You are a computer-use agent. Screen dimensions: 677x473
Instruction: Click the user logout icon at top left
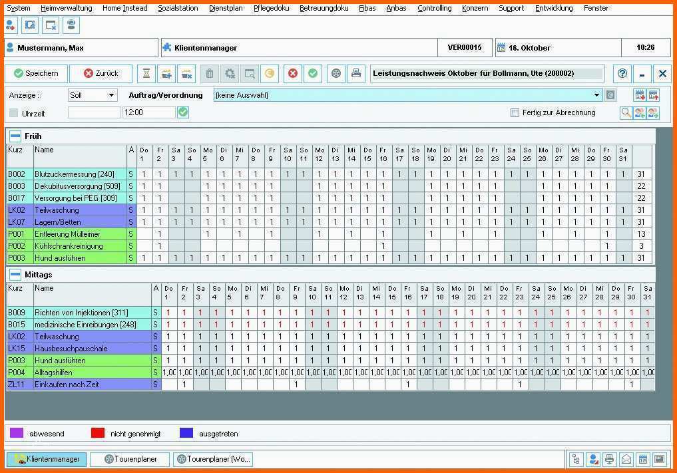tap(11, 25)
